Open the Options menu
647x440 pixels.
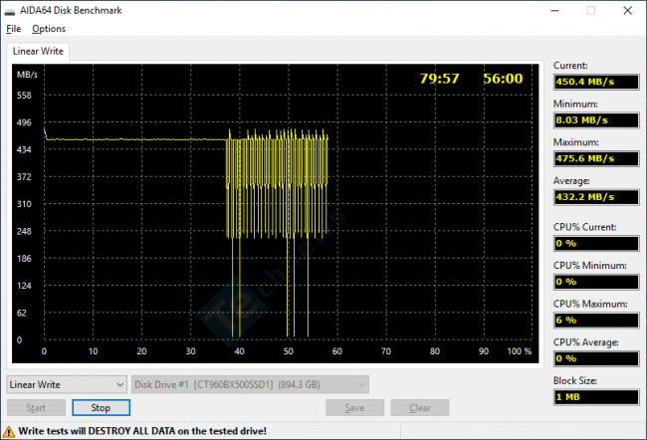pos(49,29)
